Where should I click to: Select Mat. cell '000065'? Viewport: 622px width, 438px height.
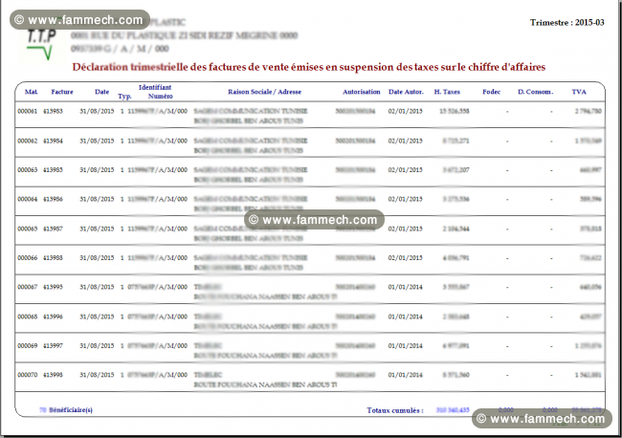[x=28, y=229]
